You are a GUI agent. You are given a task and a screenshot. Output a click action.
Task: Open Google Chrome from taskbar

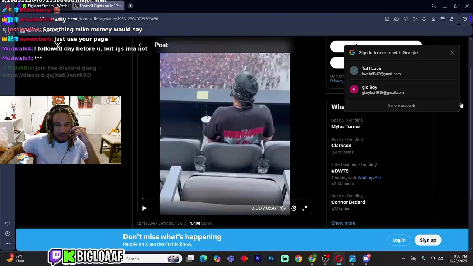click(x=298, y=259)
